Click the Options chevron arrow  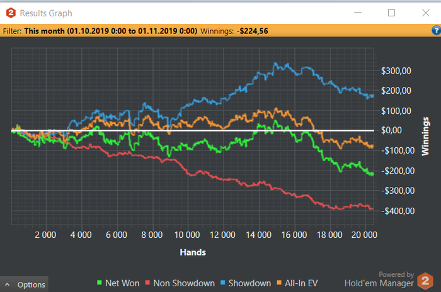(8, 284)
